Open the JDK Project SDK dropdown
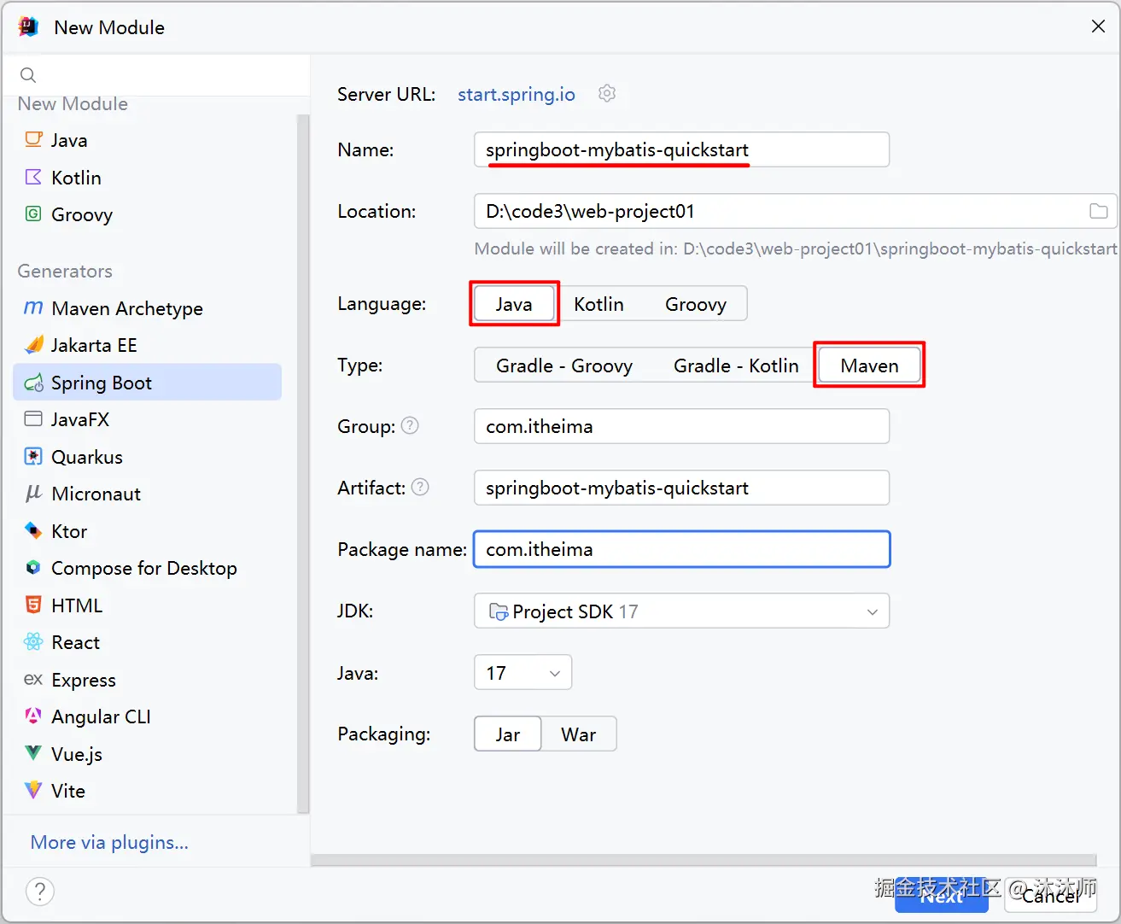The image size is (1121, 924). (681, 611)
